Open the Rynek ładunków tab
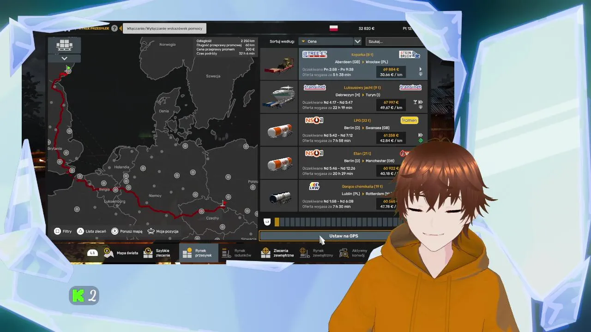The width and height of the screenshot is (591, 332). tap(237, 253)
